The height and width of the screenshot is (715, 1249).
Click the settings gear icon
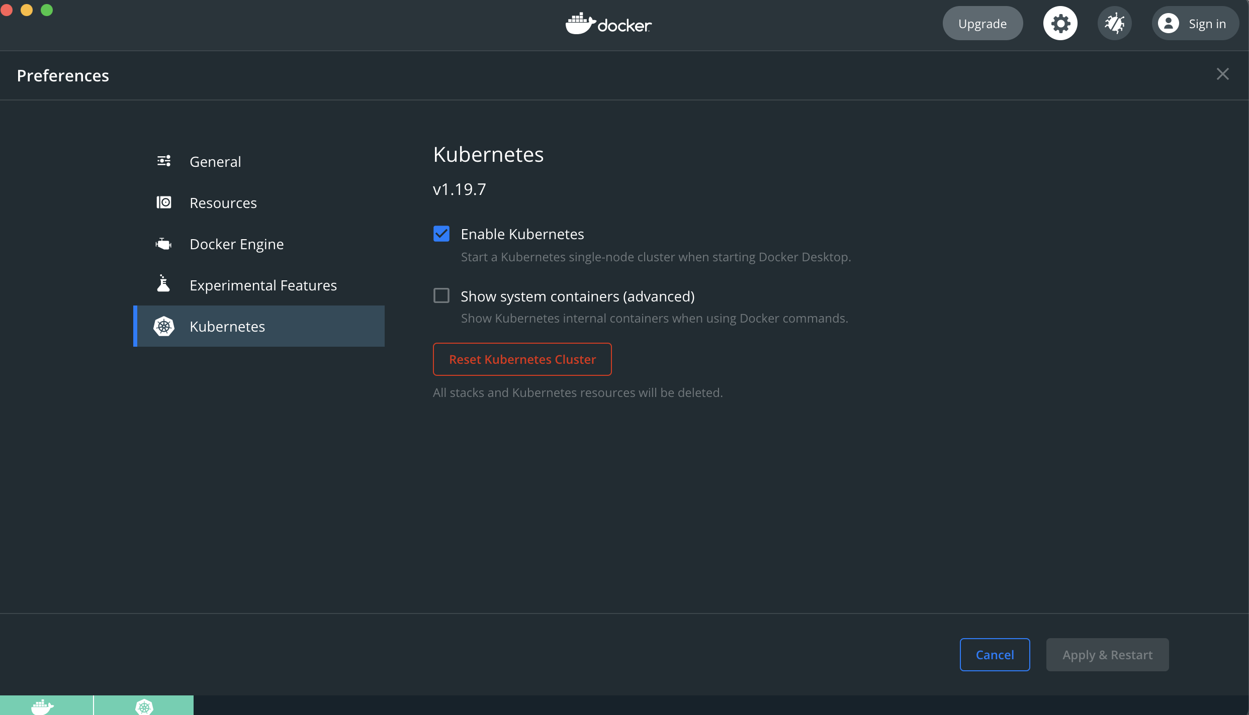(x=1060, y=24)
